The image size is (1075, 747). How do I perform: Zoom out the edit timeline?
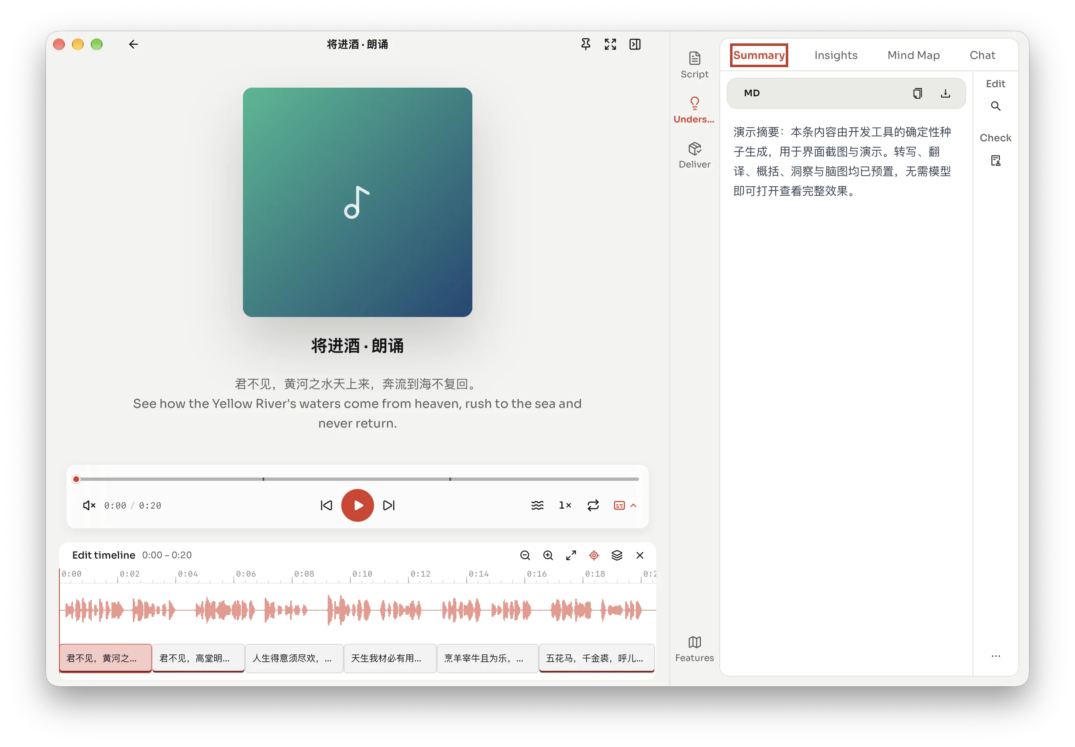point(525,555)
